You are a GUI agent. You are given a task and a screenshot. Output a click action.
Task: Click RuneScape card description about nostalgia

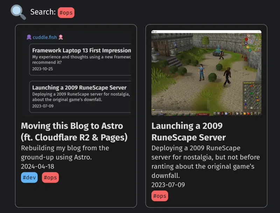click(205, 162)
